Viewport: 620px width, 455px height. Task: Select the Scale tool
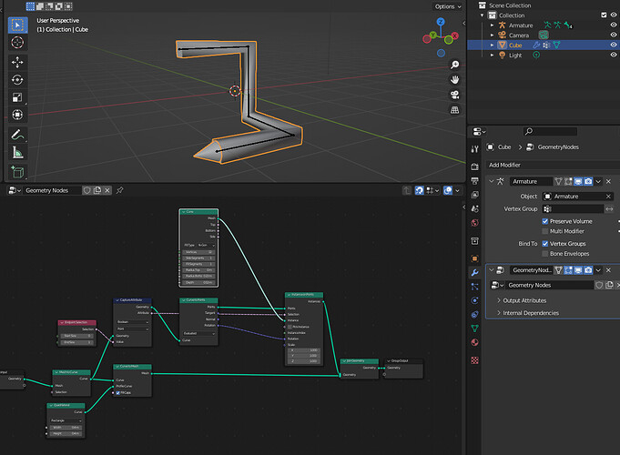tap(17, 97)
